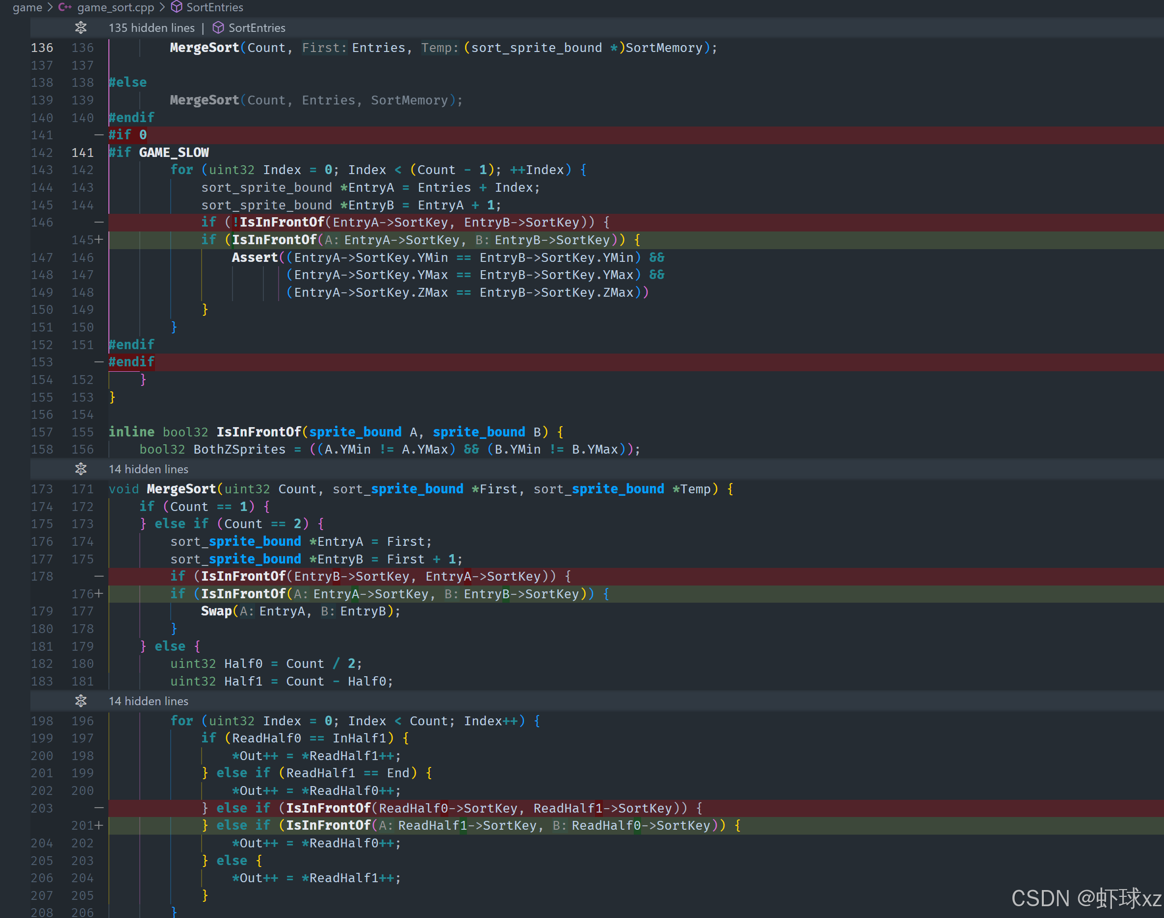Click the minus marker on the removed line 153 '#endif'
Viewport: 1164px width, 918px height.
[99, 362]
